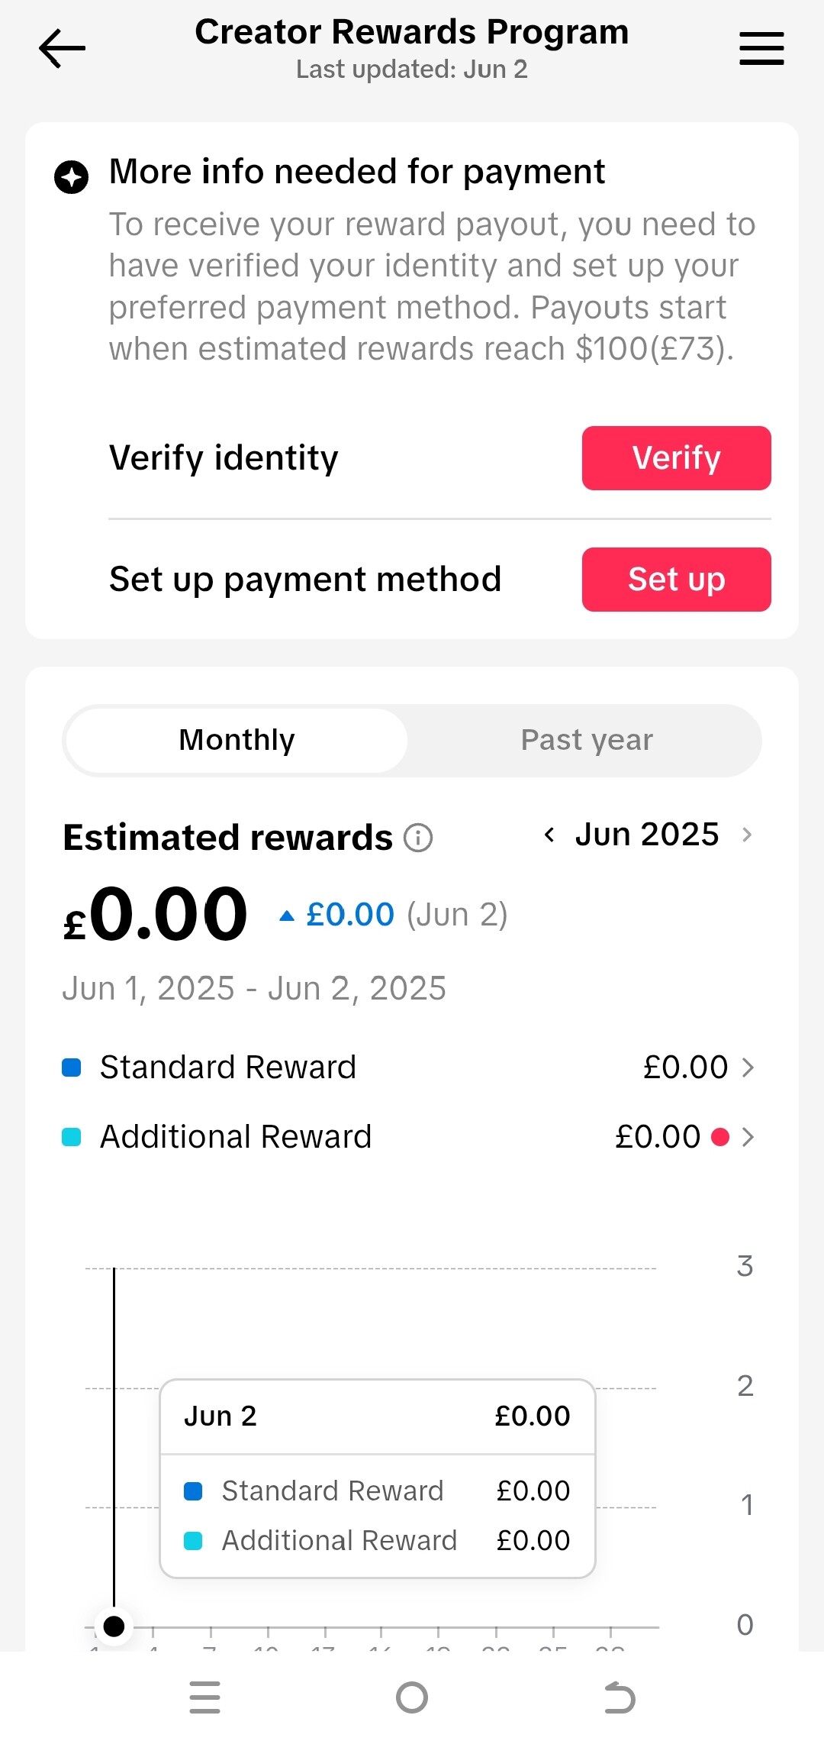The height and width of the screenshot is (1741, 824).
Task: Tap the back arrow icon
Action: 62,48
